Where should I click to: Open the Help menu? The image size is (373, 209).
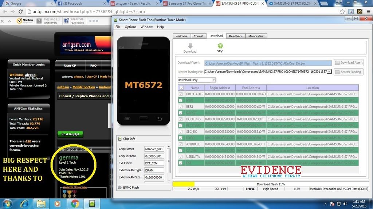coord(160,27)
